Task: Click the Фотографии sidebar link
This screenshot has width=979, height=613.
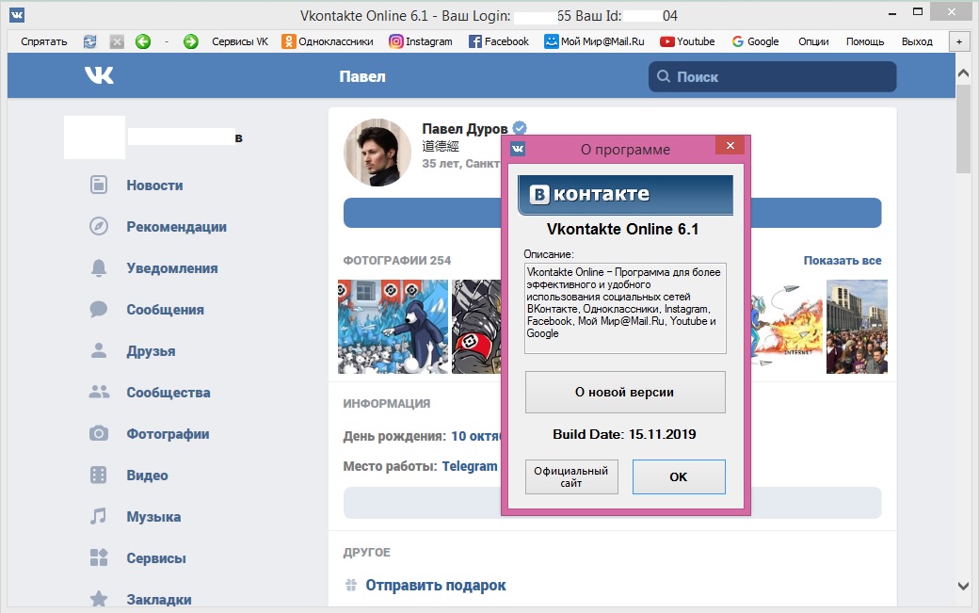Action: point(168,434)
